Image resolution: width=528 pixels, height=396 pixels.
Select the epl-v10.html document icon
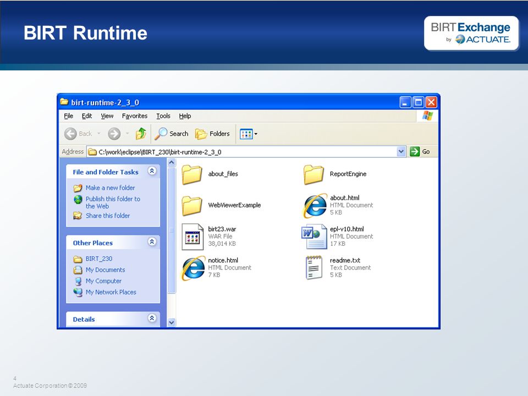click(314, 237)
